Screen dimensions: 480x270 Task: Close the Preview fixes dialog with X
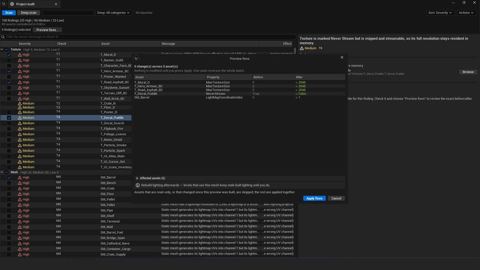click(x=342, y=57)
